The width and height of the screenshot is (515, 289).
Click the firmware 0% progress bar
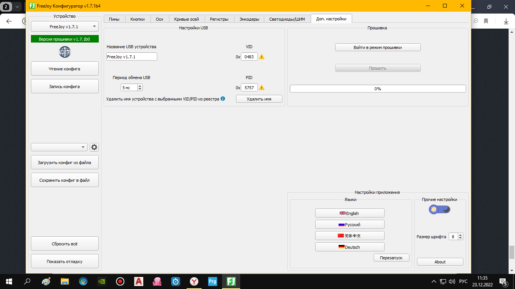click(x=378, y=89)
